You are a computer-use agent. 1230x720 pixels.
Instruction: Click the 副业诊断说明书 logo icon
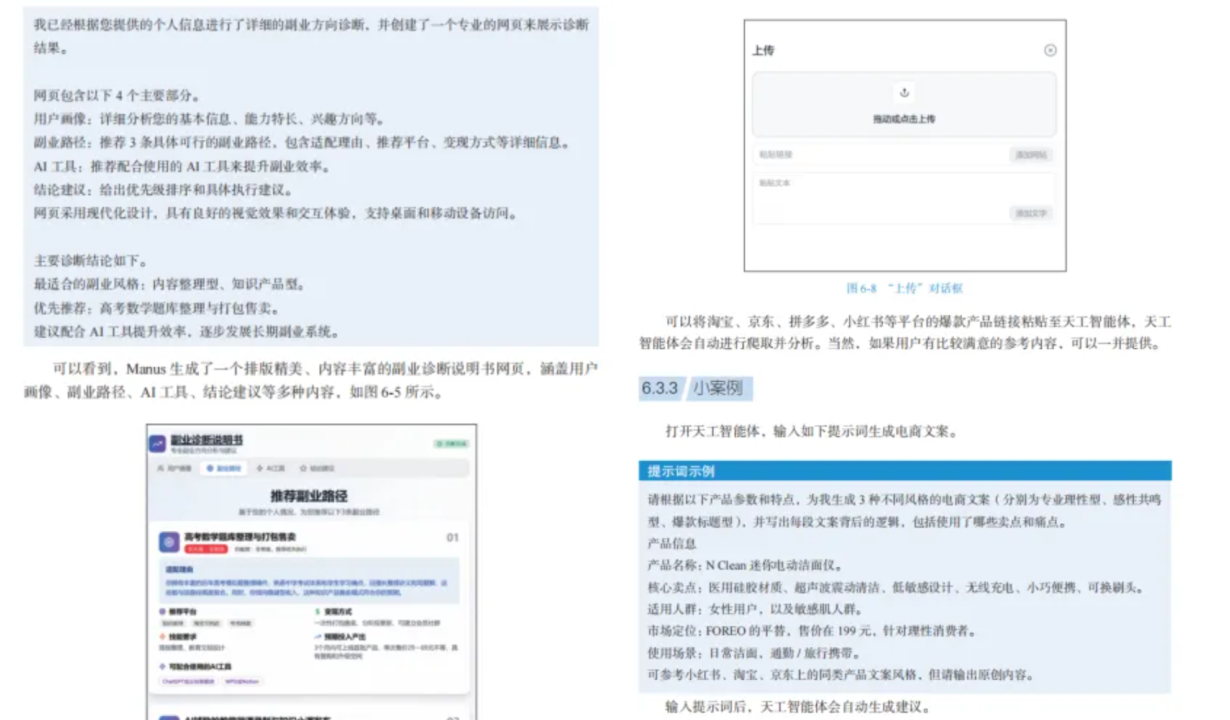(158, 443)
